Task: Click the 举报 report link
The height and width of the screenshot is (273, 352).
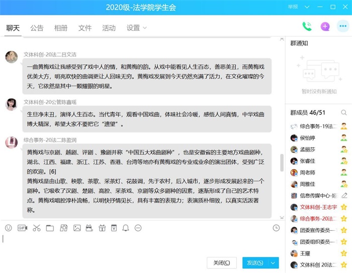Action: point(293,7)
